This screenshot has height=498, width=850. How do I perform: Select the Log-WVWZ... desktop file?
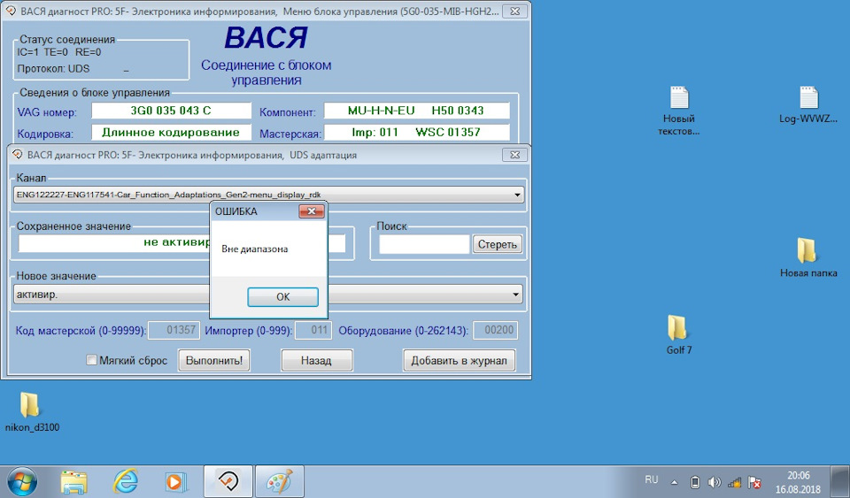(x=808, y=104)
